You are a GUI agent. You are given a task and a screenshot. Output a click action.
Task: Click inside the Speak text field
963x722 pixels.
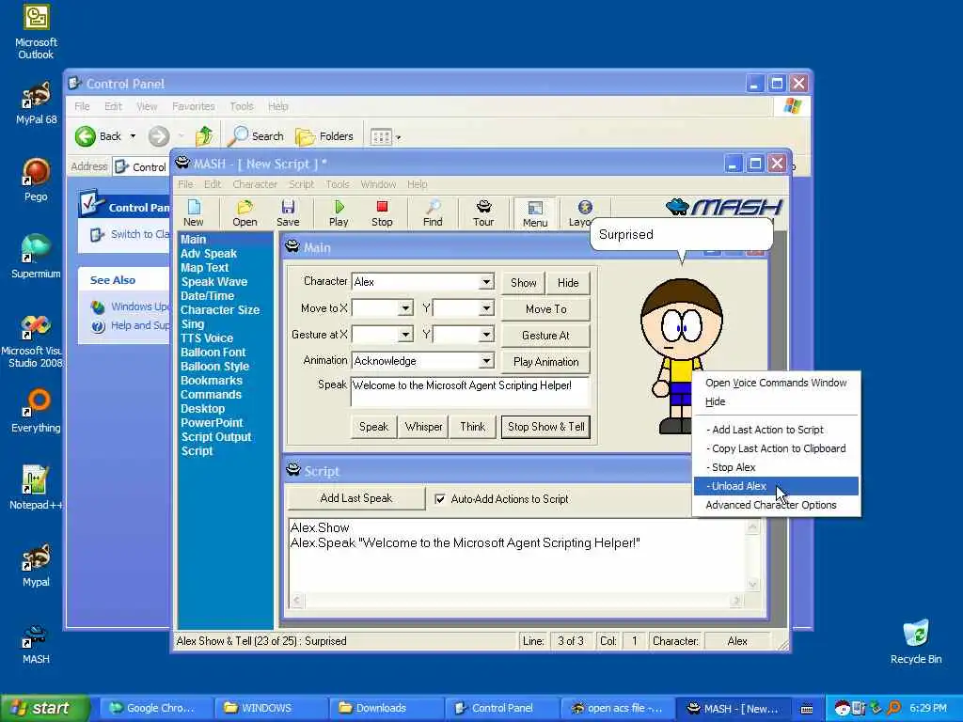[x=470, y=392]
